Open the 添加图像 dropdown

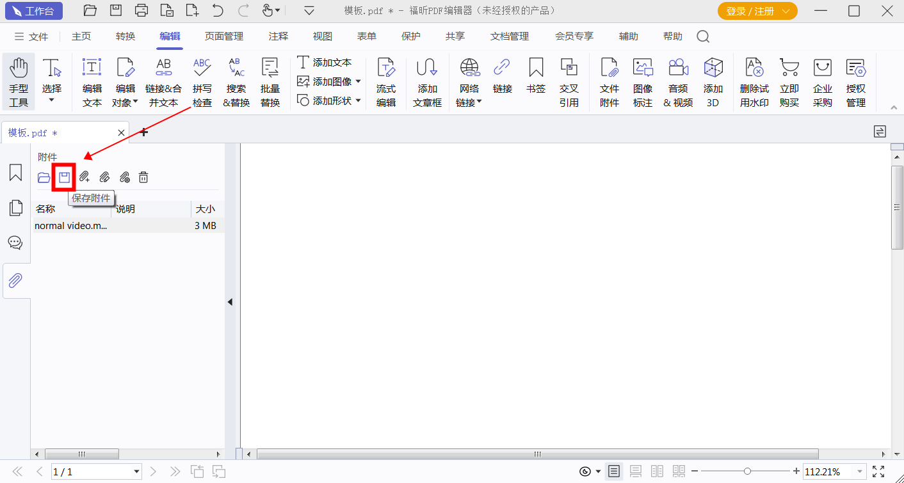pos(359,82)
